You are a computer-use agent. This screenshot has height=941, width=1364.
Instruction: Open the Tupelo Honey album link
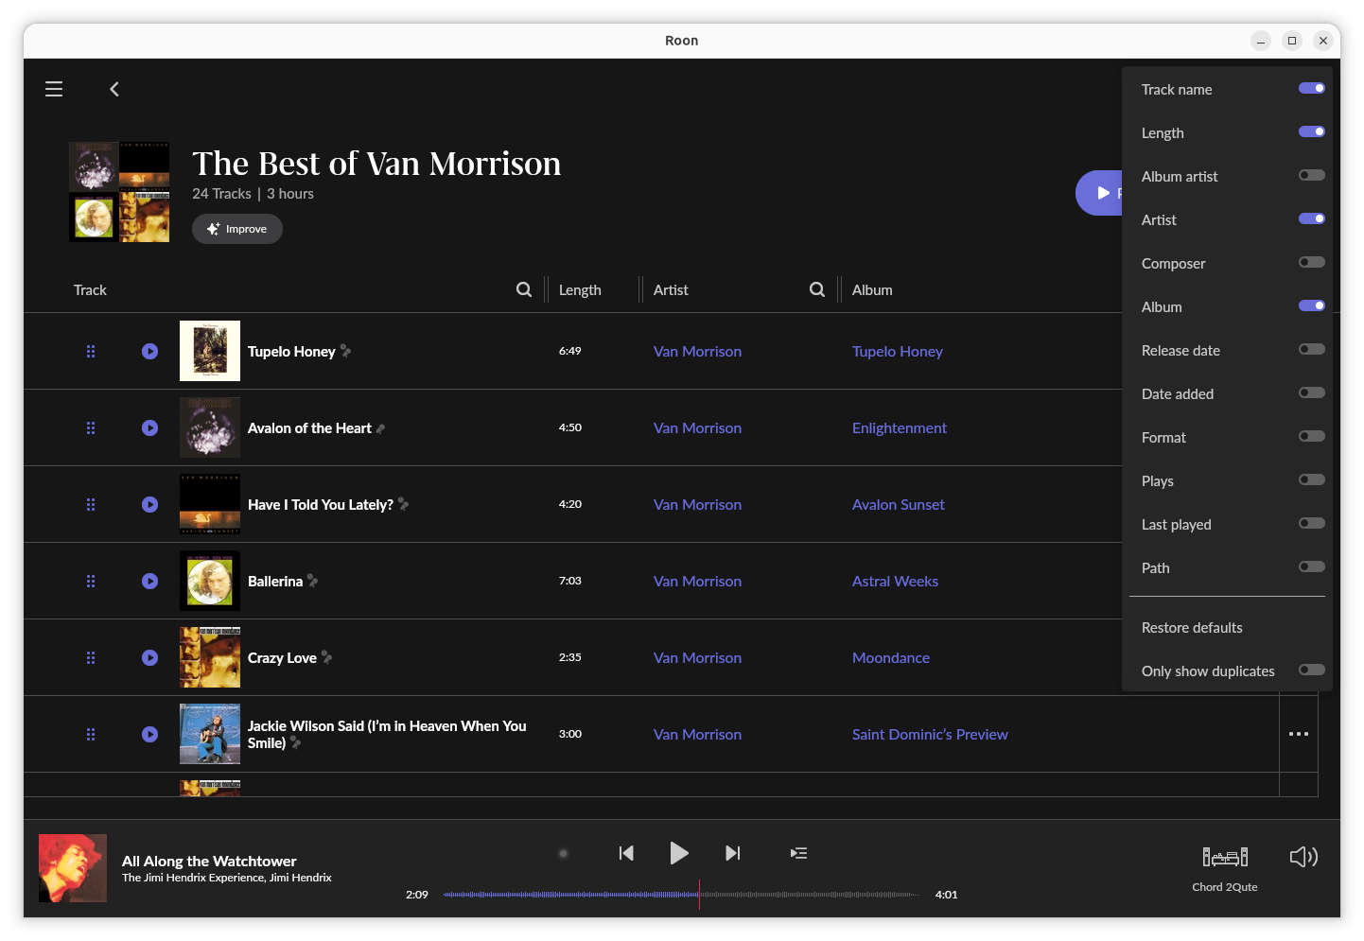coord(898,351)
